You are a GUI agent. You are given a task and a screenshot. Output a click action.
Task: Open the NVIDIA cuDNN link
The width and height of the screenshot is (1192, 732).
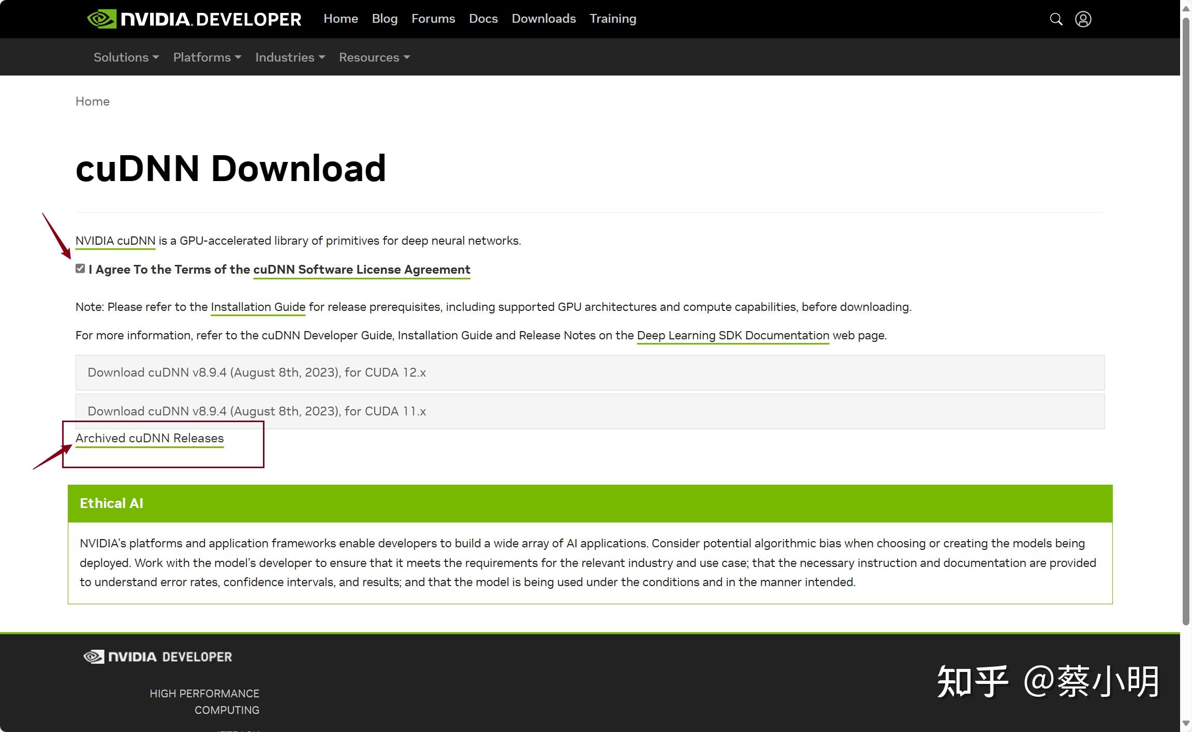click(x=115, y=241)
